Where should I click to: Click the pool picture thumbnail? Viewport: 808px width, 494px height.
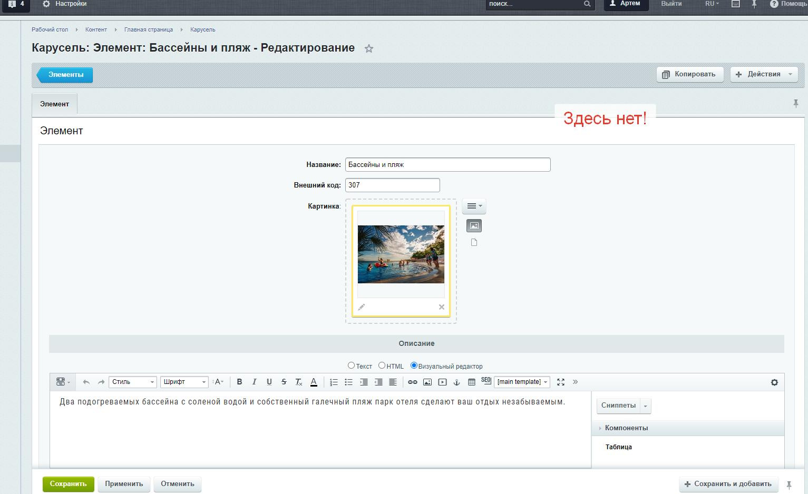pyautogui.click(x=401, y=254)
